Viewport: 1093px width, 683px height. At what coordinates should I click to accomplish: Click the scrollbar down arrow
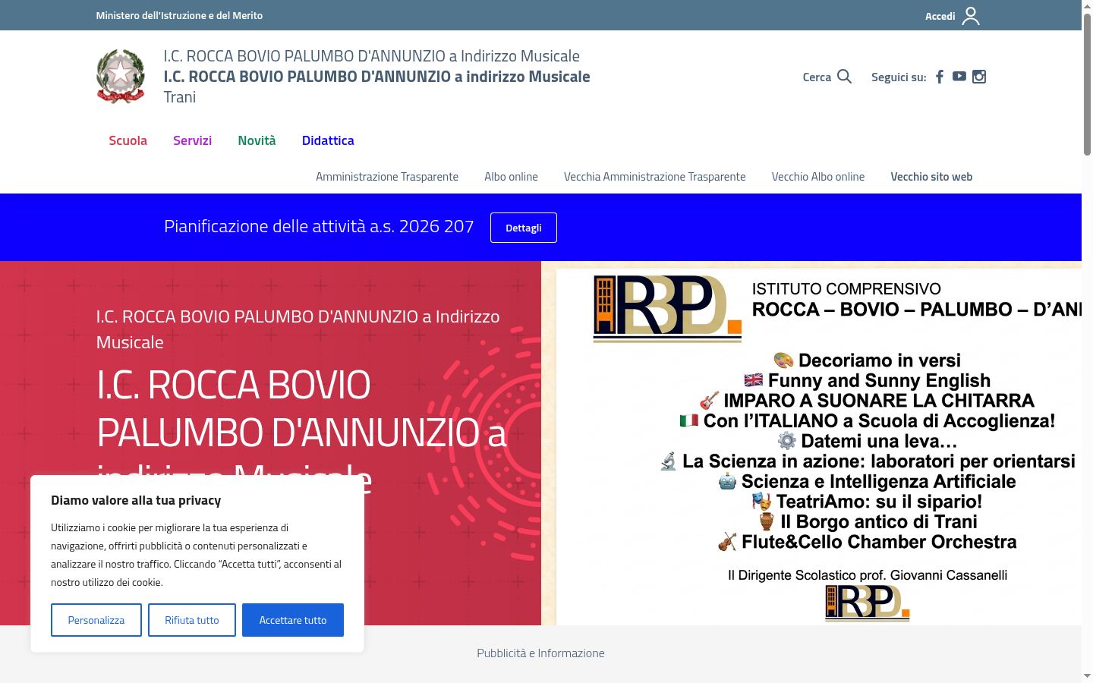(x=1087, y=675)
